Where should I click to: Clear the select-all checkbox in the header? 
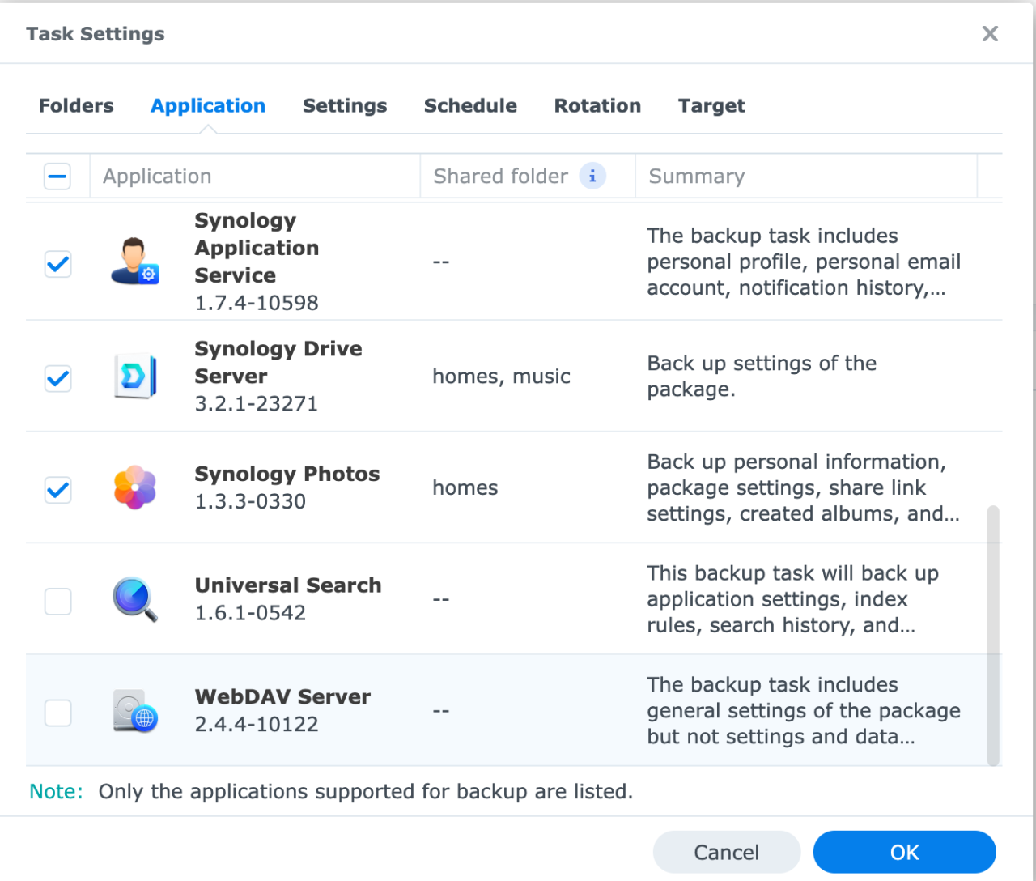coord(57,176)
